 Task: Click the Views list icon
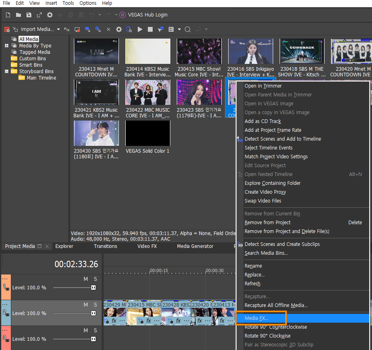171,29
